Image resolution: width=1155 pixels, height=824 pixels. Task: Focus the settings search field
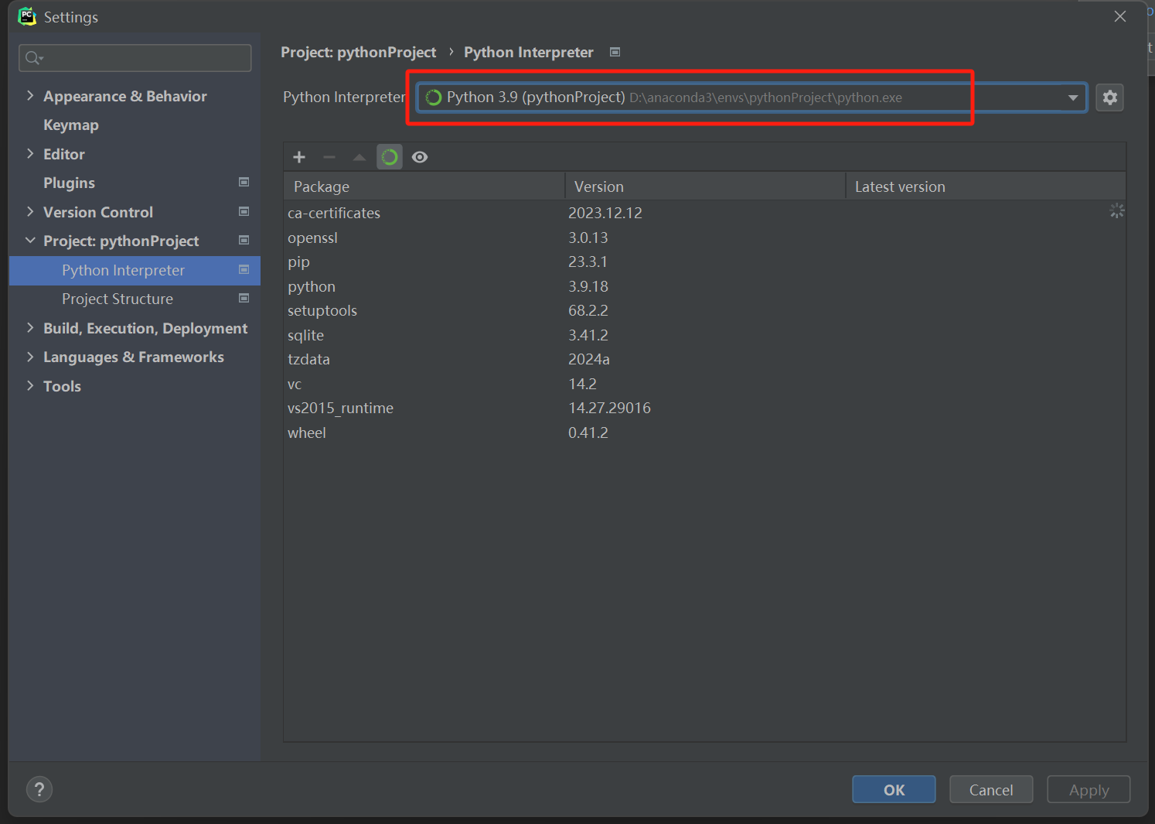[x=135, y=58]
